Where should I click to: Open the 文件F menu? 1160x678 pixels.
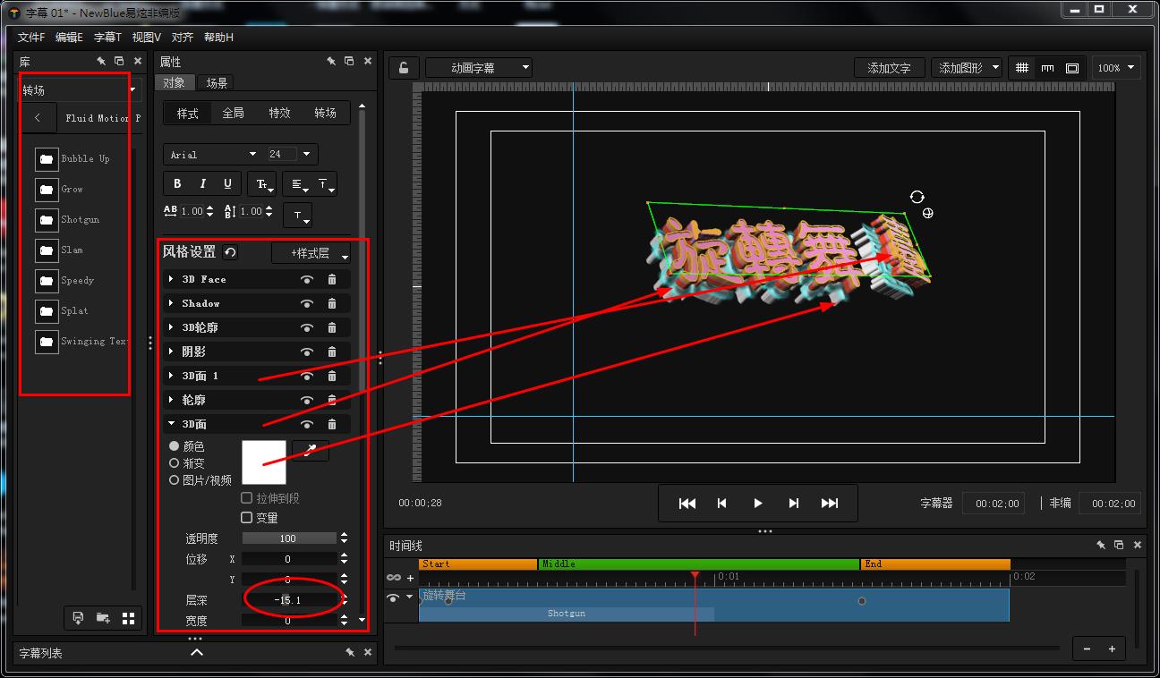(x=31, y=38)
